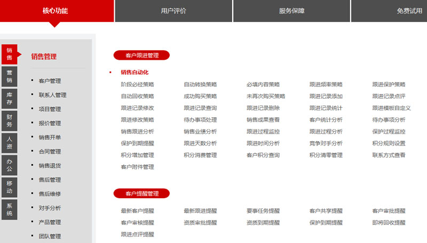Viewport: 427px width, 243px height.
Task: Open the 库存 sidebar category
Action: pyautogui.click(x=10, y=99)
